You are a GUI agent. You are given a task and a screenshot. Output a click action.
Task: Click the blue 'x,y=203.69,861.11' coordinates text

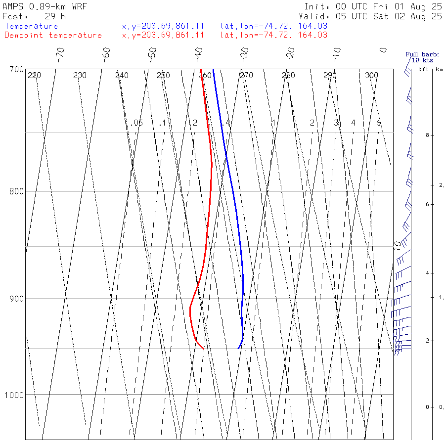coord(163,26)
